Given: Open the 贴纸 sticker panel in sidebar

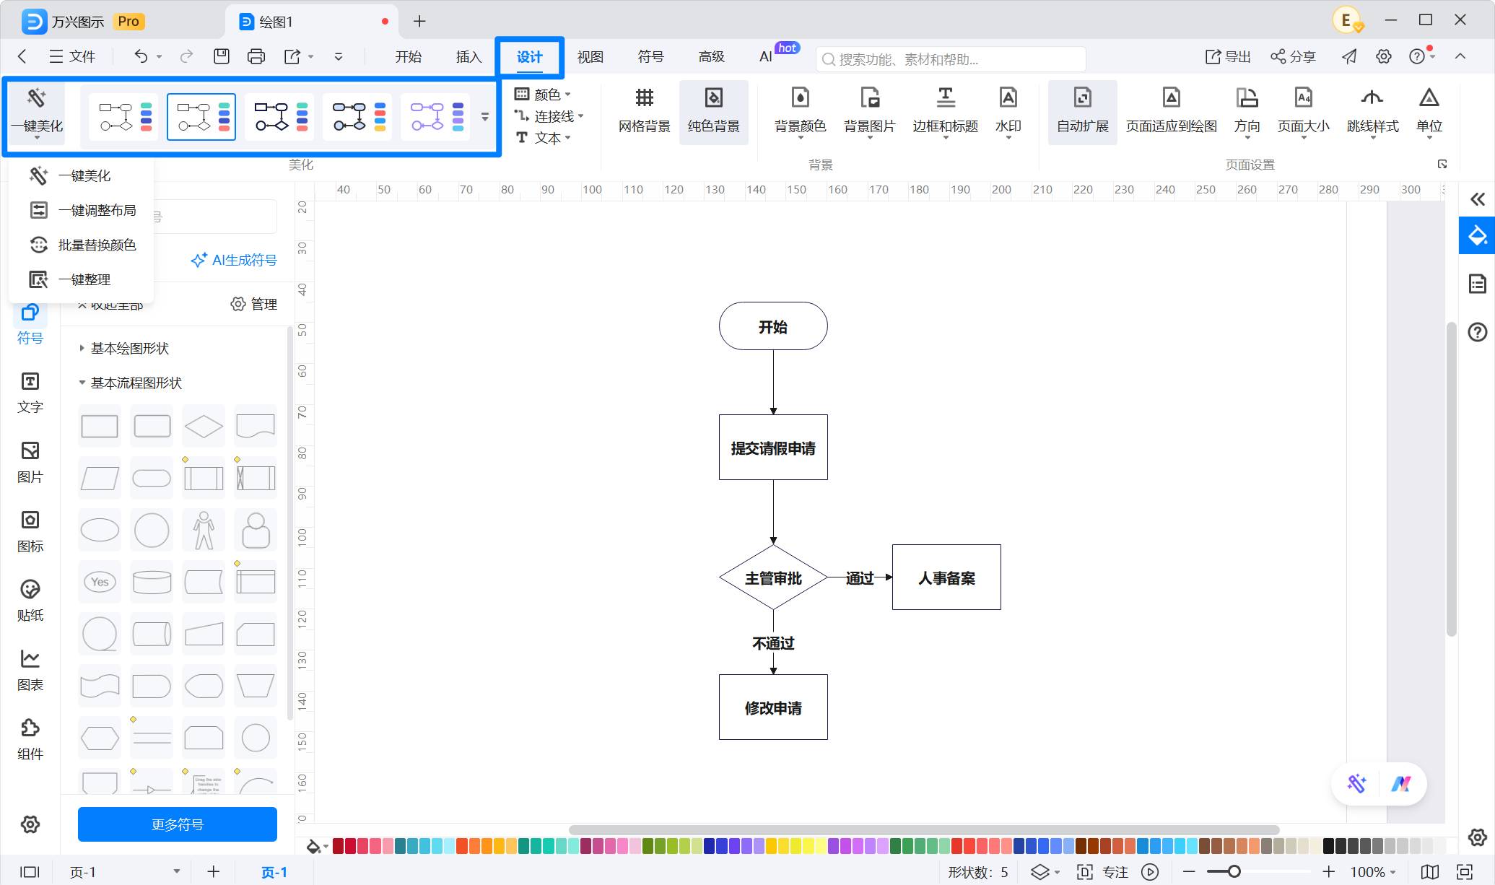Looking at the screenshot, I should [x=30, y=601].
